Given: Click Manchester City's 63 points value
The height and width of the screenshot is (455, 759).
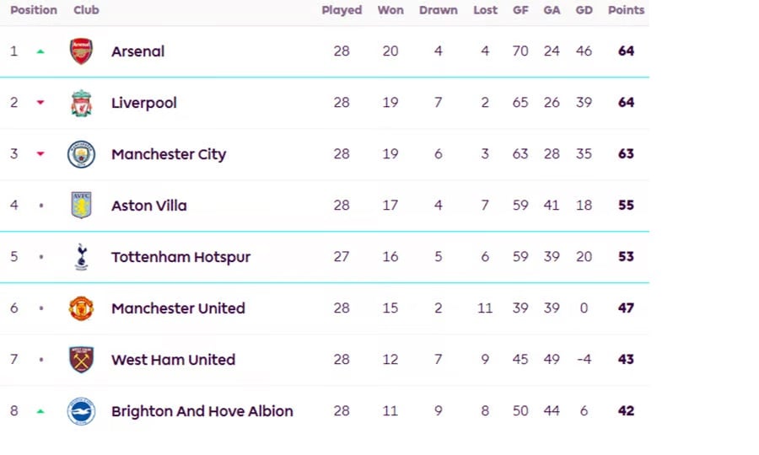Looking at the screenshot, I should point(626,154).
